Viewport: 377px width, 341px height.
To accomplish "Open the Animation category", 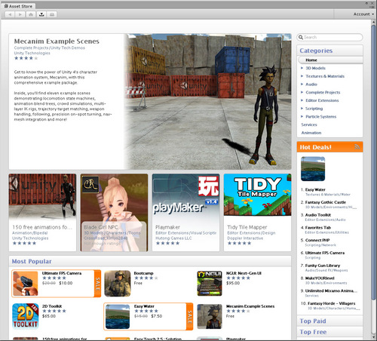I will pos(311,133).
